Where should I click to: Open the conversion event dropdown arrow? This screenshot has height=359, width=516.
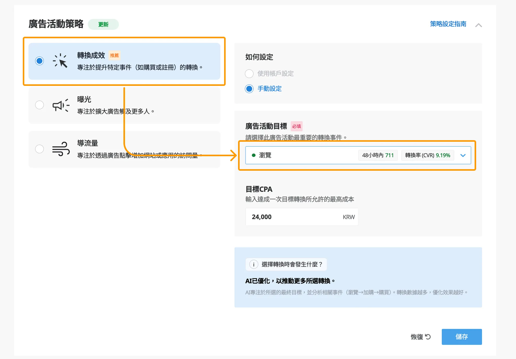(x=463, y=155)
